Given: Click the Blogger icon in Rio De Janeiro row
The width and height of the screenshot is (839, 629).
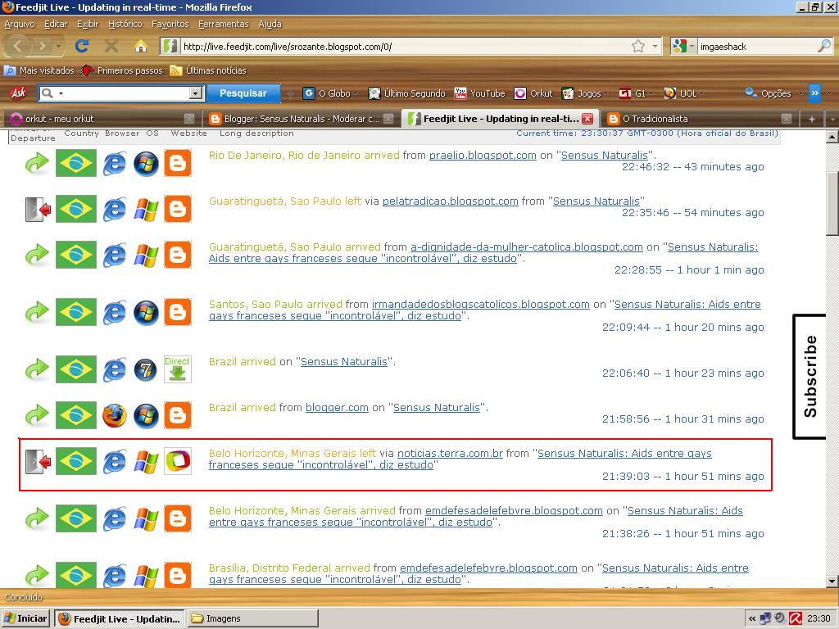Looking at the screenshot, I should (178, 163).
